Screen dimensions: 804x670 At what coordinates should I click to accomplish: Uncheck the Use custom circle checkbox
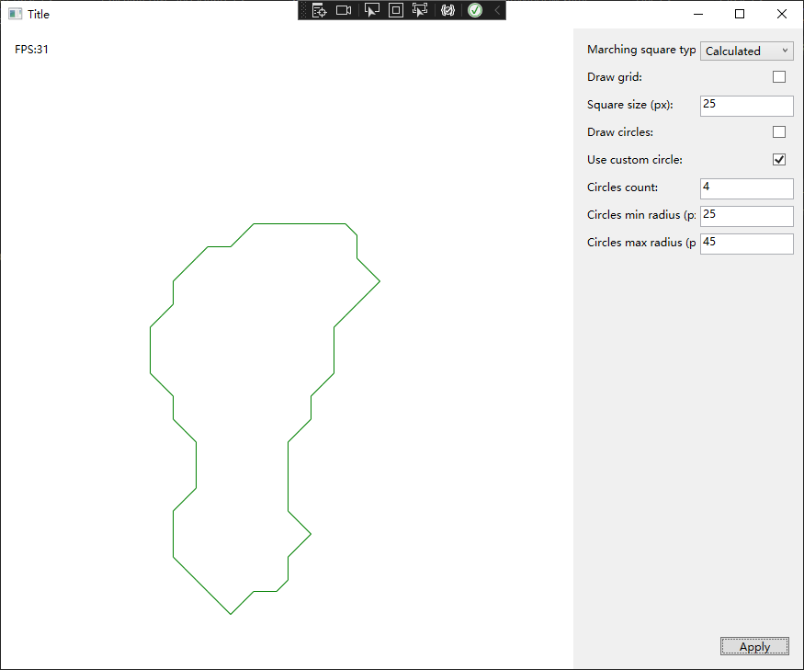(779, 160)
